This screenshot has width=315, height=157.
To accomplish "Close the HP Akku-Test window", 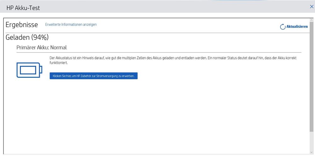I will click(312, 7).
